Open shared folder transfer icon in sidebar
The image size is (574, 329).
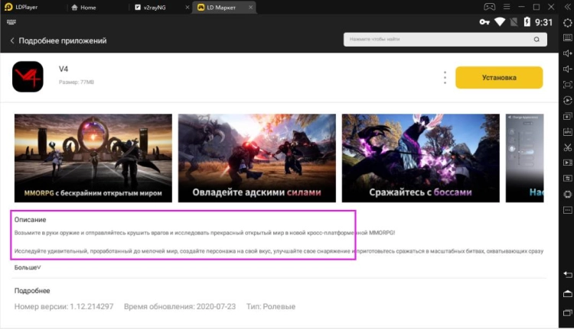tap(567, 178)
